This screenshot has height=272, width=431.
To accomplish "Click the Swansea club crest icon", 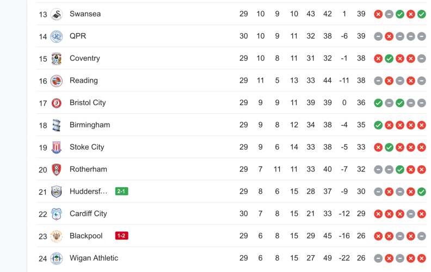I will click(57, 14).
